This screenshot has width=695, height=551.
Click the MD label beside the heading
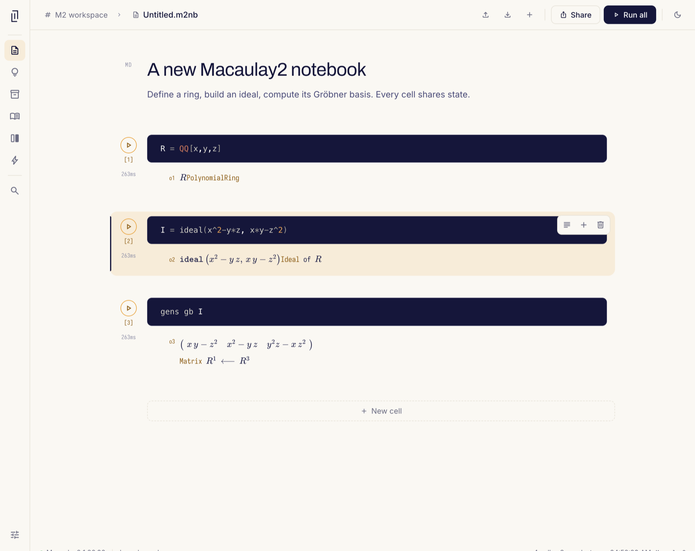128,65
